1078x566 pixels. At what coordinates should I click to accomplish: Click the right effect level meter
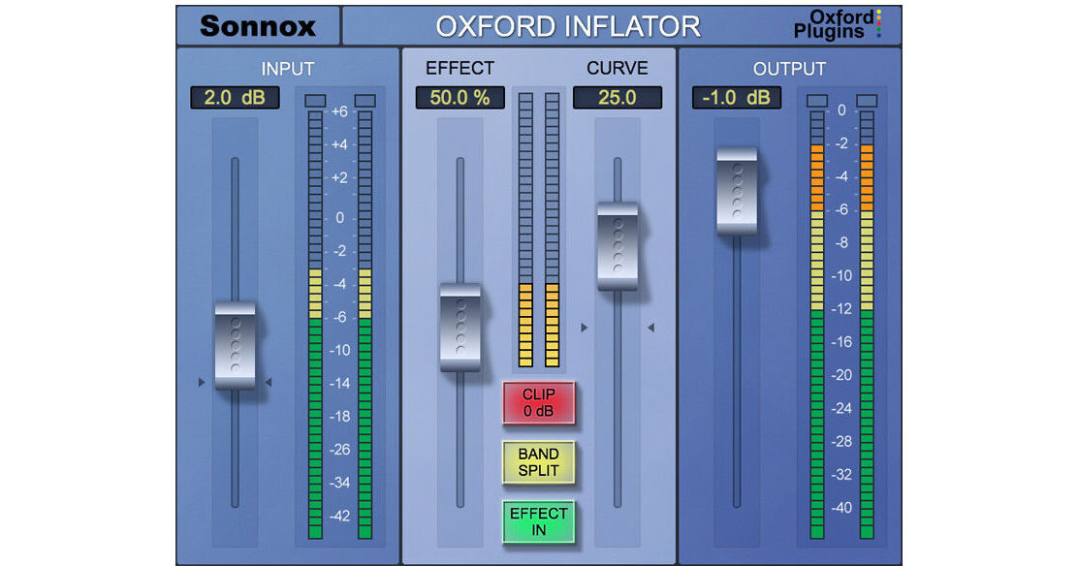552,231
